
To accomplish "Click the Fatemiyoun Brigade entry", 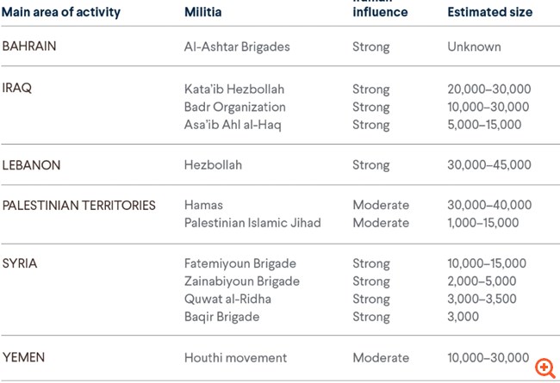I will 240,263.
